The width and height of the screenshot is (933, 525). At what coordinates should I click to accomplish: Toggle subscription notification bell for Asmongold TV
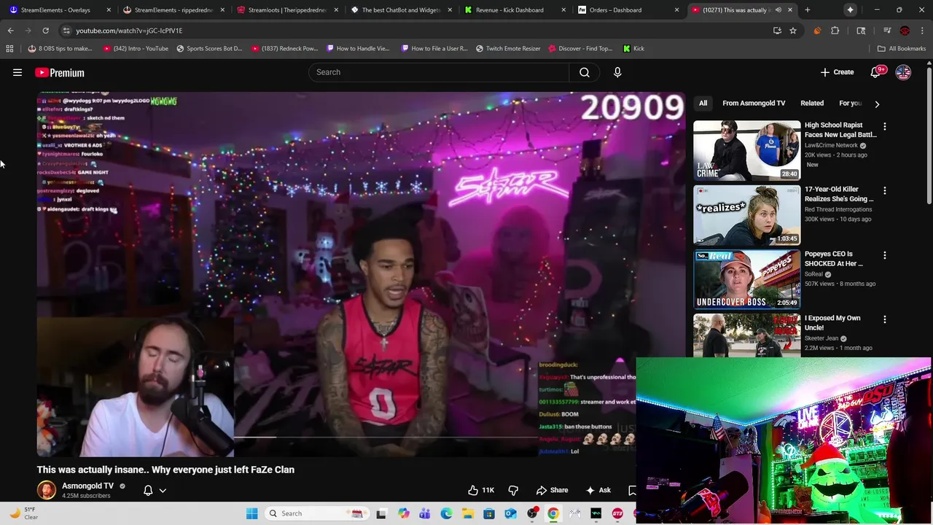point(148,490)
